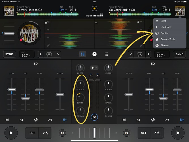The image size is (189, 142).
Task: Toggle left deck key lock note icon
Action: pyautogui.click(x=2, y=33)
